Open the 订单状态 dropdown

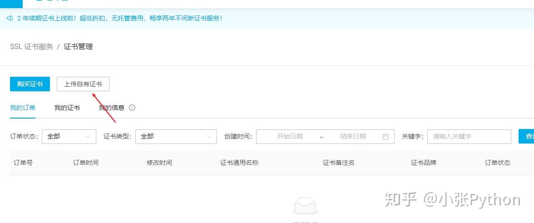tap(69, 137)
